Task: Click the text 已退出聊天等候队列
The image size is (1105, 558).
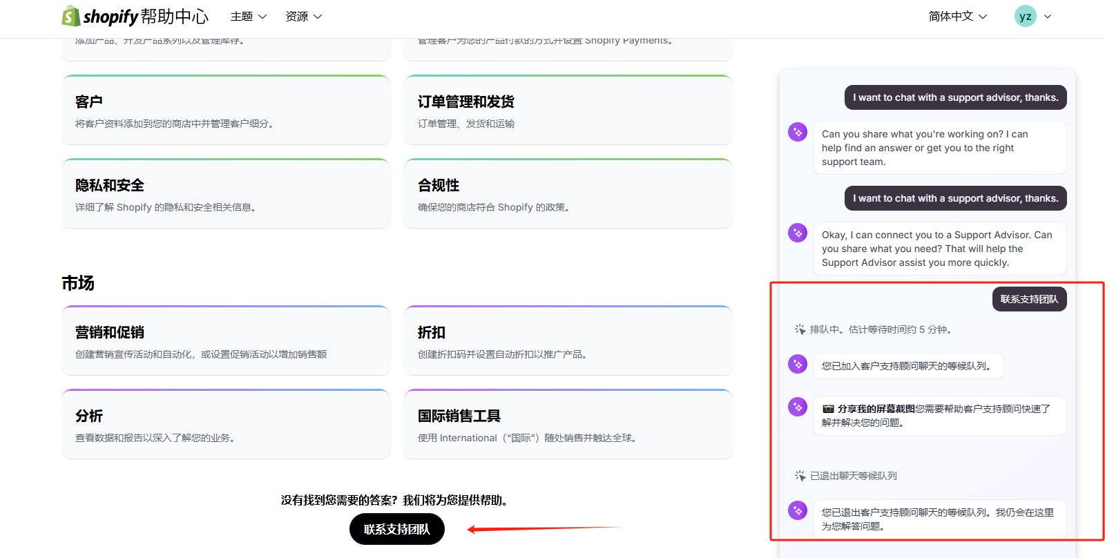Action: [854, 476]
